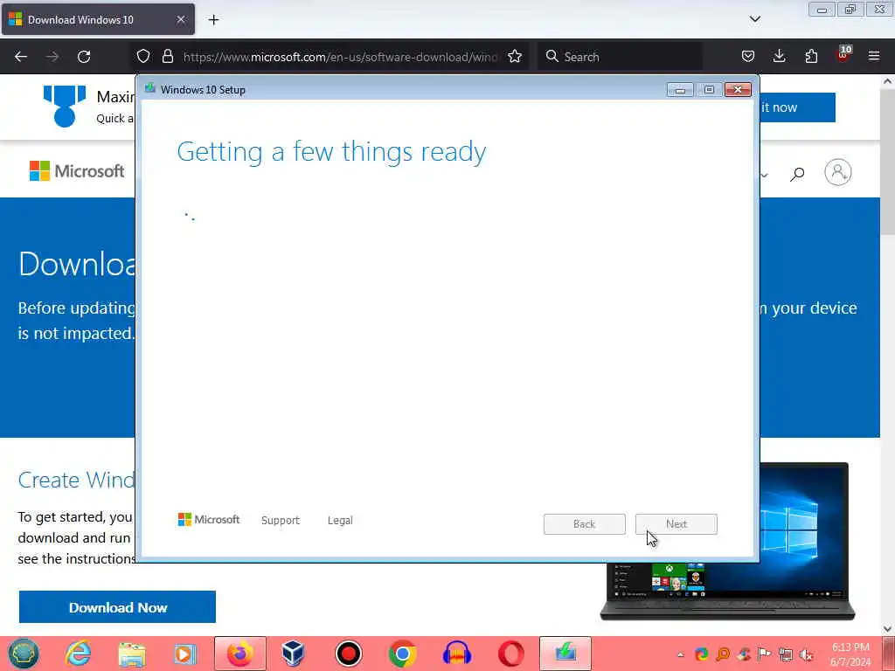Open the Microsoft site search magnifier

point(797,174)
